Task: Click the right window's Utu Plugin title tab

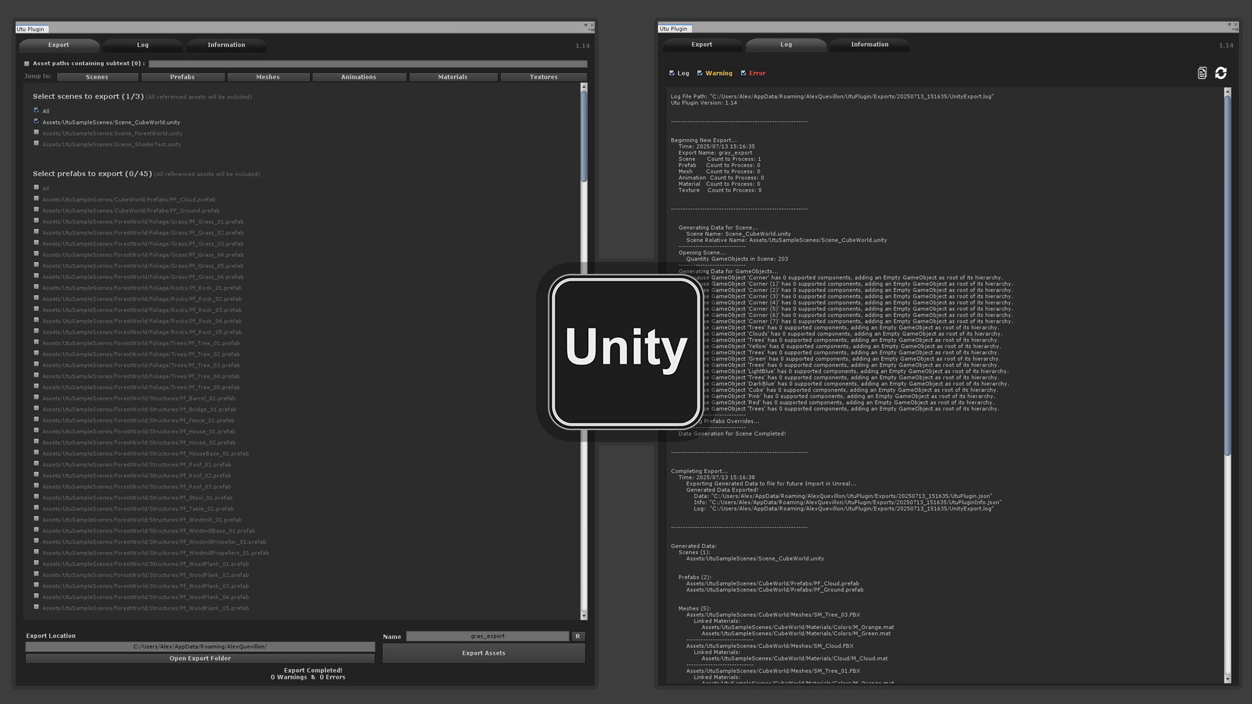Action: pos(674,29)
